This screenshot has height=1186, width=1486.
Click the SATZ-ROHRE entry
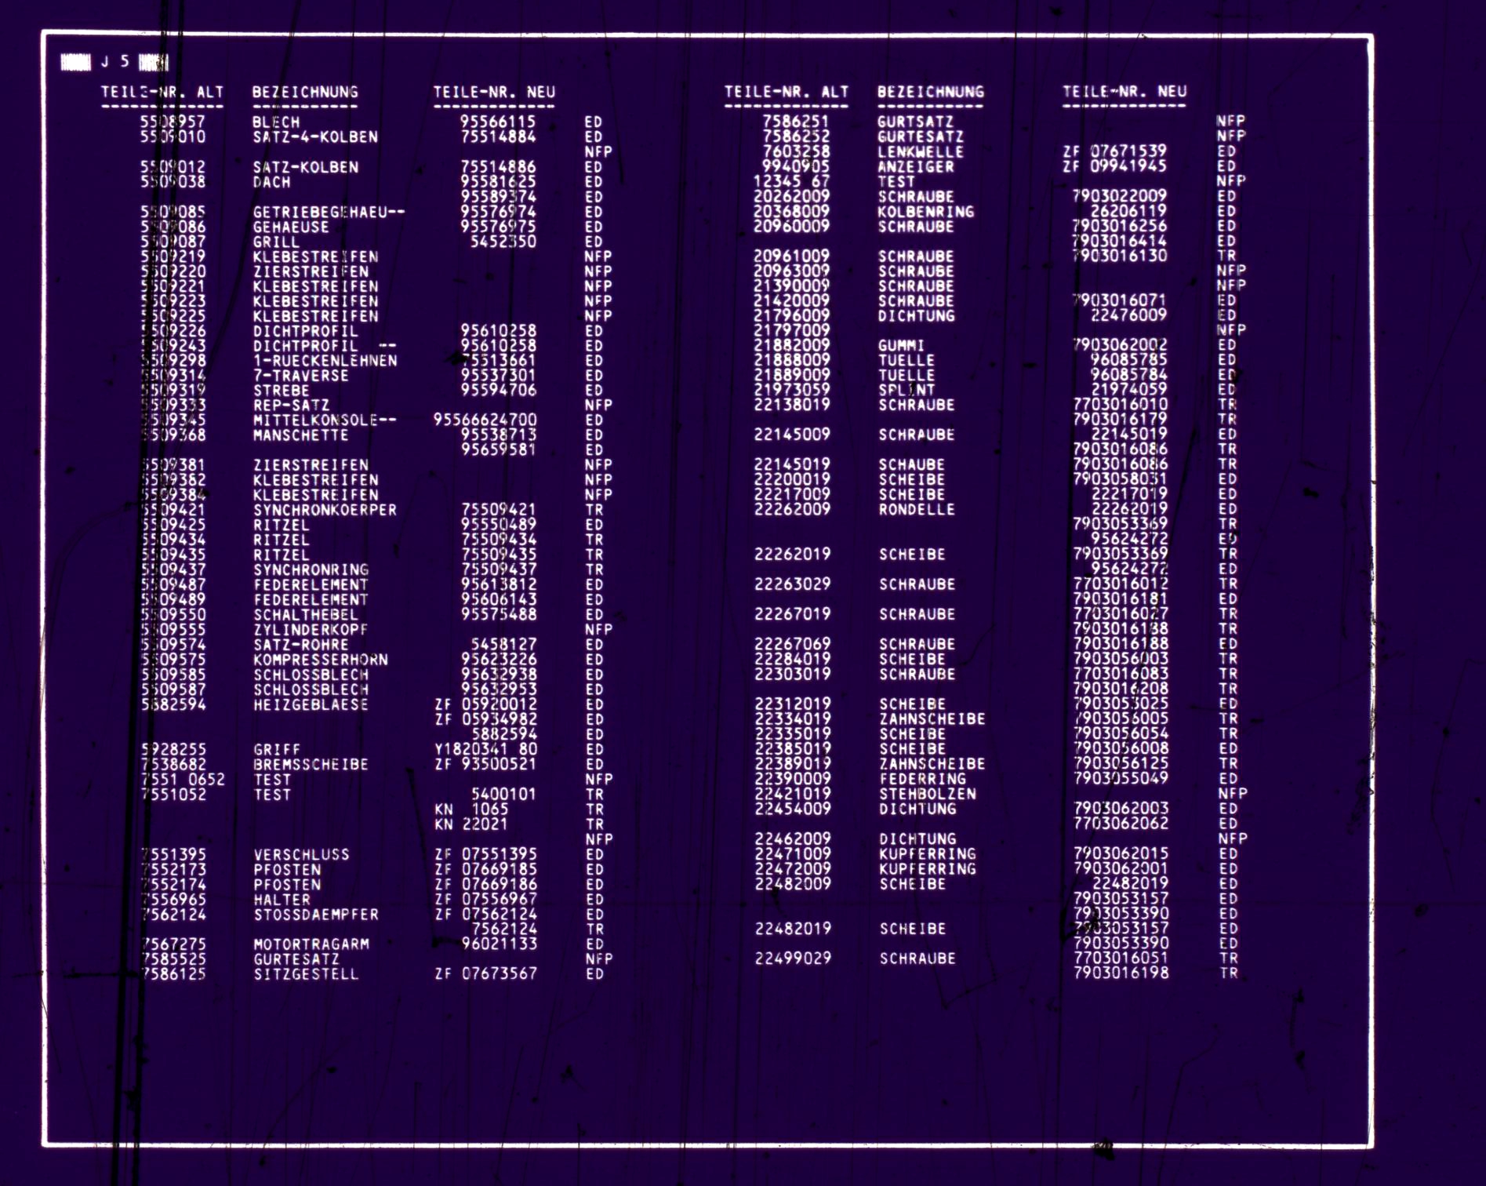(x=301, y=645)
